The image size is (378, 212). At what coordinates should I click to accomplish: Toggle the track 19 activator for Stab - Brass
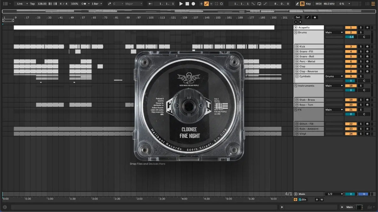tap(351, 100)
